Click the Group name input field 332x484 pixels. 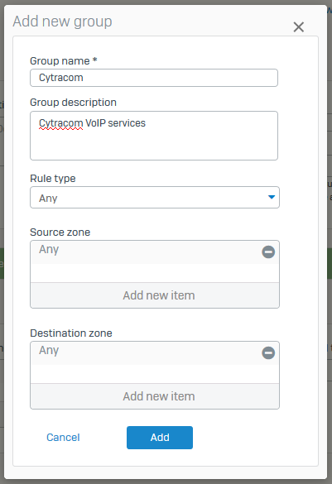point(154,78)
